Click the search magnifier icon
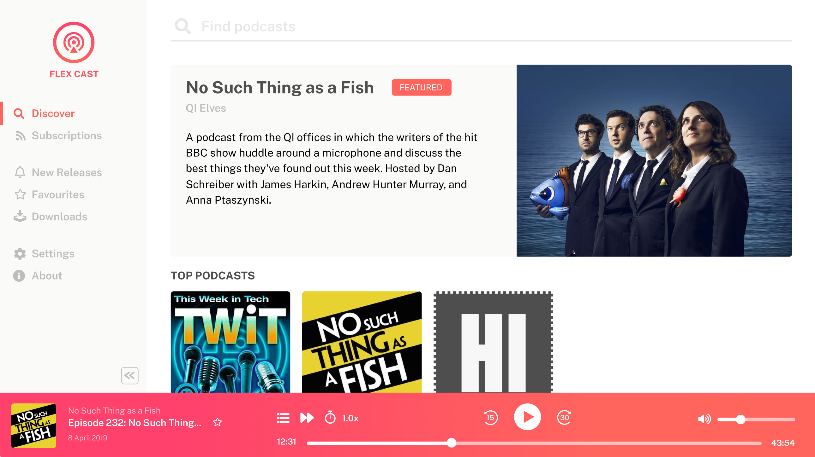Image resolution: width=815 pixels, height=457 pixels. (x=183, y=26)
